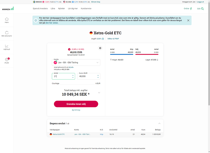Click into the Kurs i EUR price field
This screenshot has height=153, width=210.
coord(87,76)
